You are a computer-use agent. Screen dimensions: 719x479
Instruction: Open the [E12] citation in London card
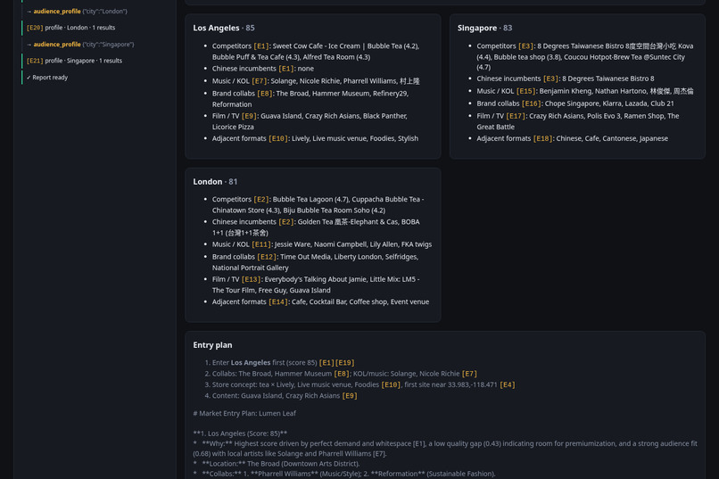(x=267, y=256)
